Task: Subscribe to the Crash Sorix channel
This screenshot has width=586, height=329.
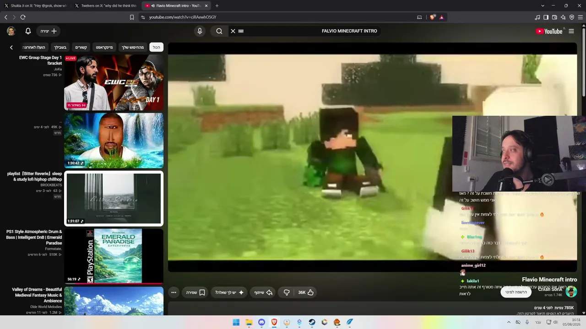Action: coord(516,292)
